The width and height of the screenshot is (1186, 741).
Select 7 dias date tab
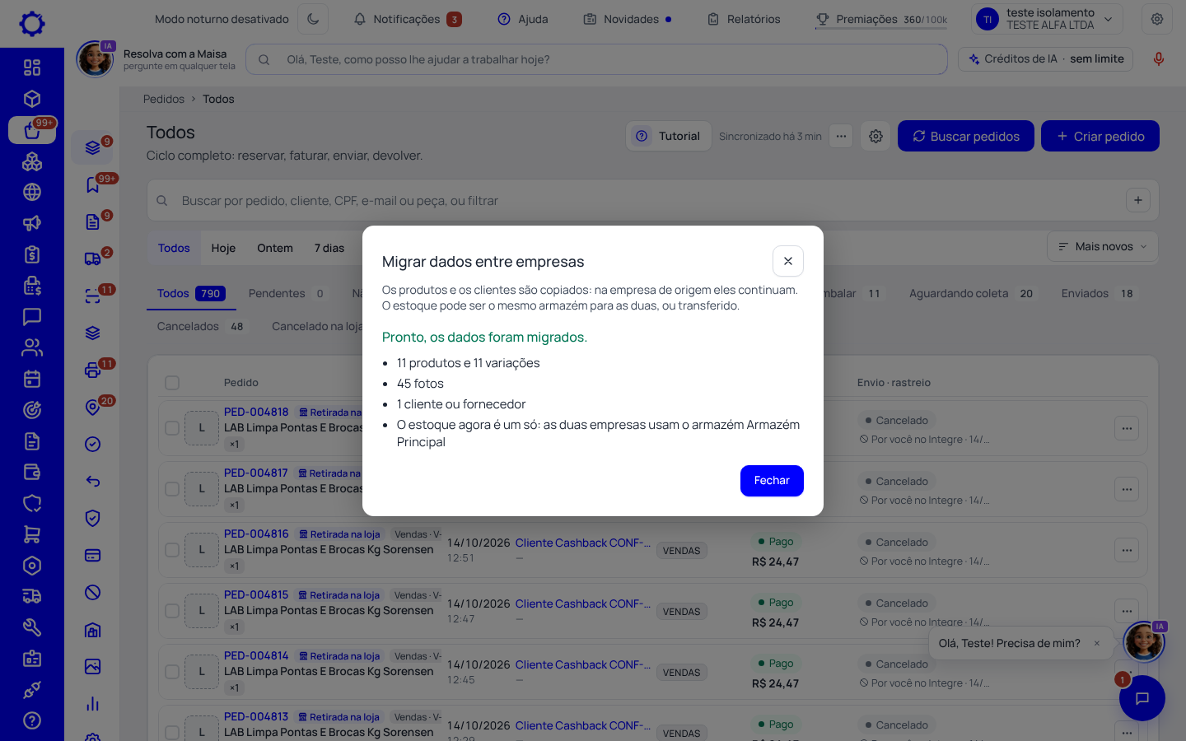tap(329, 248)
